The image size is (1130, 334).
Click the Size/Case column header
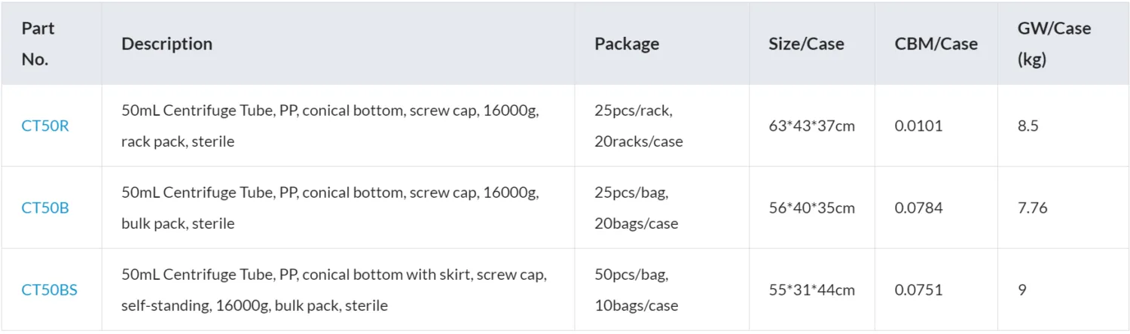point(805,44)
